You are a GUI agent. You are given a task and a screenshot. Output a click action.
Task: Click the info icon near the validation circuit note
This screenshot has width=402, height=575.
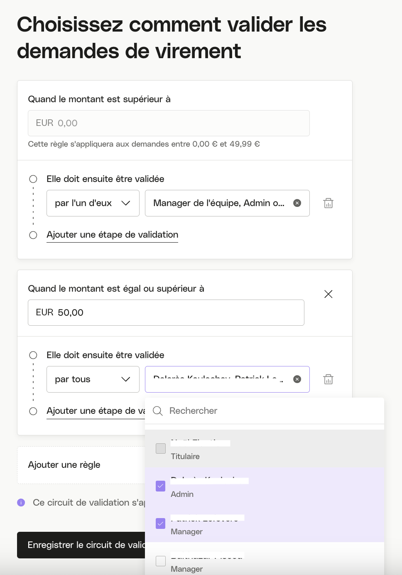point(21,503)
